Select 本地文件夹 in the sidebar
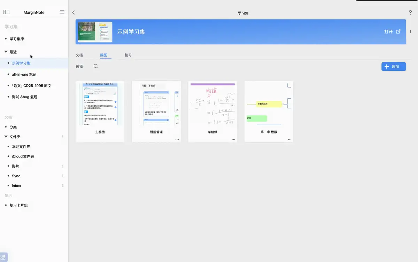Viewport: 418px width, 262px height. pos(21,147)
